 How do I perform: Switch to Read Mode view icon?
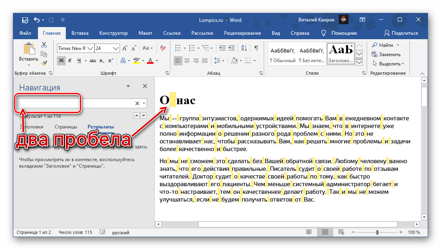[x=309, y=232]
